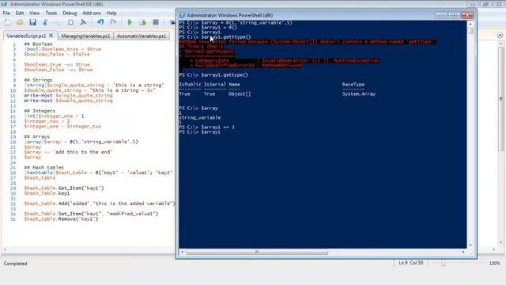This screenshot has width=506, height=285.
Task: Run selection with the page-and-arrow icon
Action: coord(142,22)
